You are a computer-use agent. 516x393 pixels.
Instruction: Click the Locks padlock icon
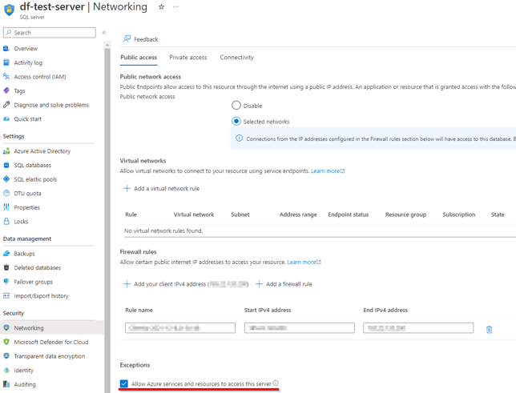(x=6, y=222)
